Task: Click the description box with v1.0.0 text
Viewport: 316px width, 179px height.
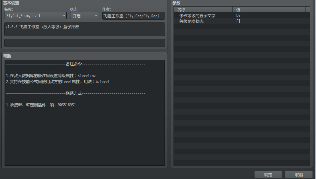Action: pos(85,29)
